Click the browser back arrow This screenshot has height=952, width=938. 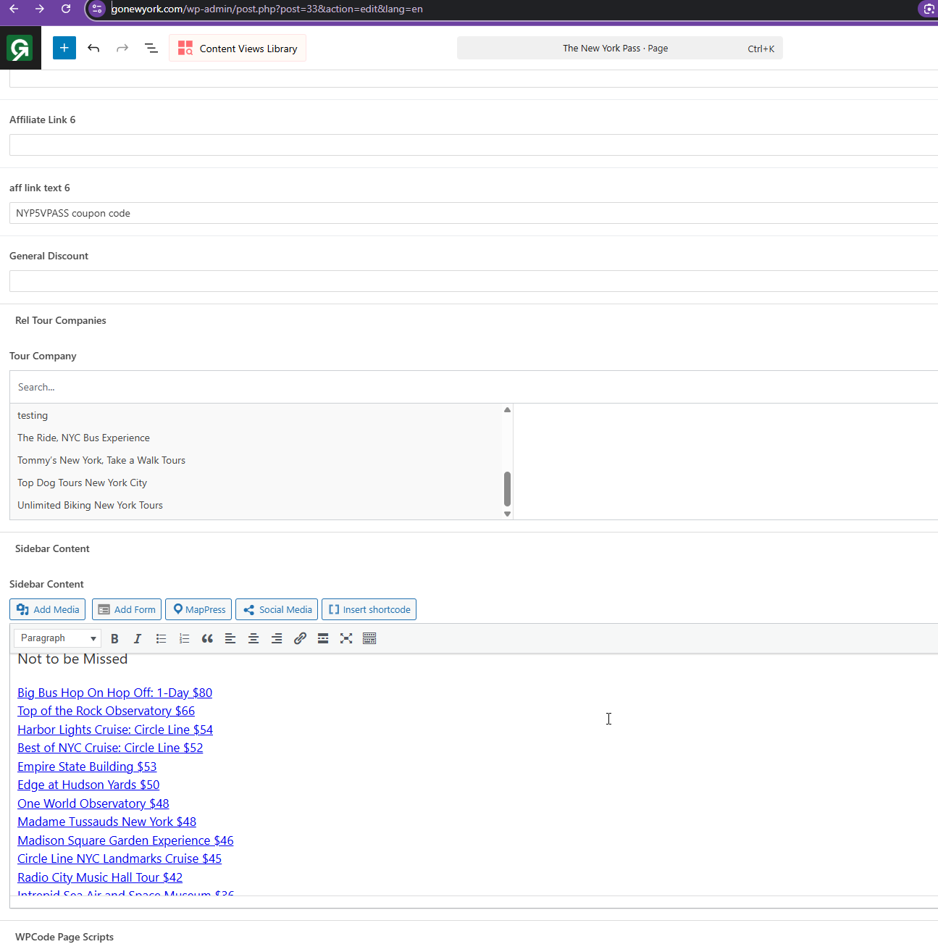click(14, 9)
